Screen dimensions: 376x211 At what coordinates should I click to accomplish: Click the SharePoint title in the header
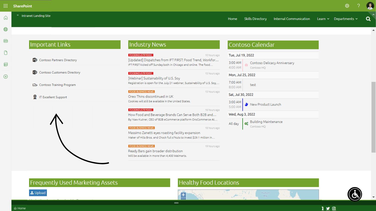tap(23, 6)
